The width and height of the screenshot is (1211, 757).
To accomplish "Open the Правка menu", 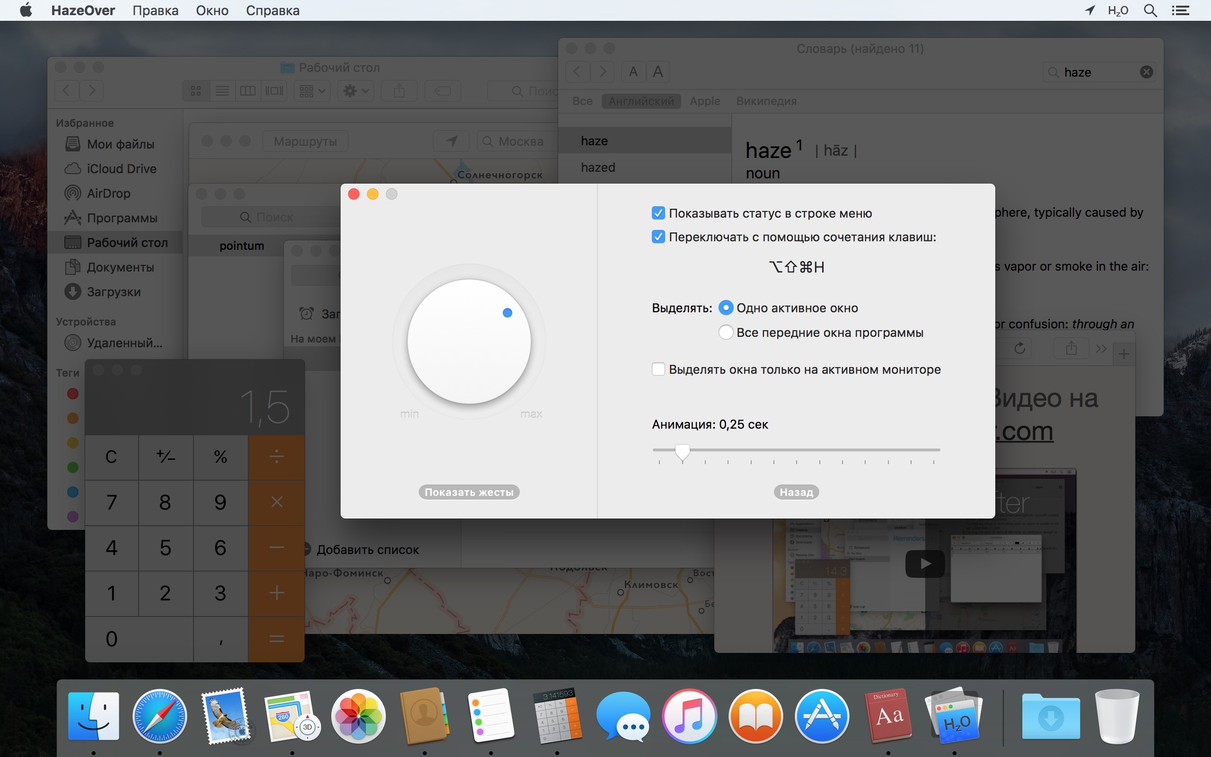I will 155,10.
